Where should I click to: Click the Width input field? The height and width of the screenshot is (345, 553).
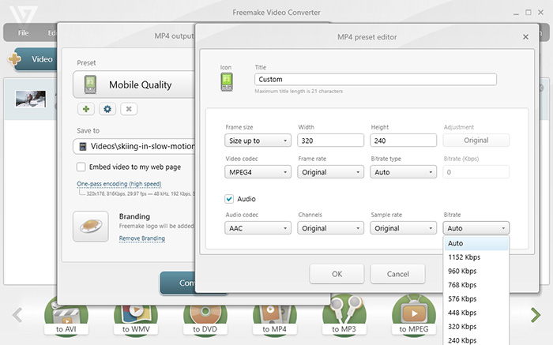[x=330, y=141]
